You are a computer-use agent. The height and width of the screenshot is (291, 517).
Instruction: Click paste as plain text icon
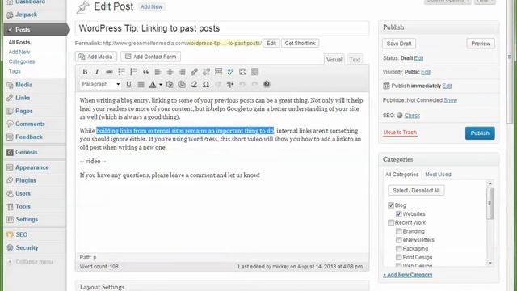170,84
